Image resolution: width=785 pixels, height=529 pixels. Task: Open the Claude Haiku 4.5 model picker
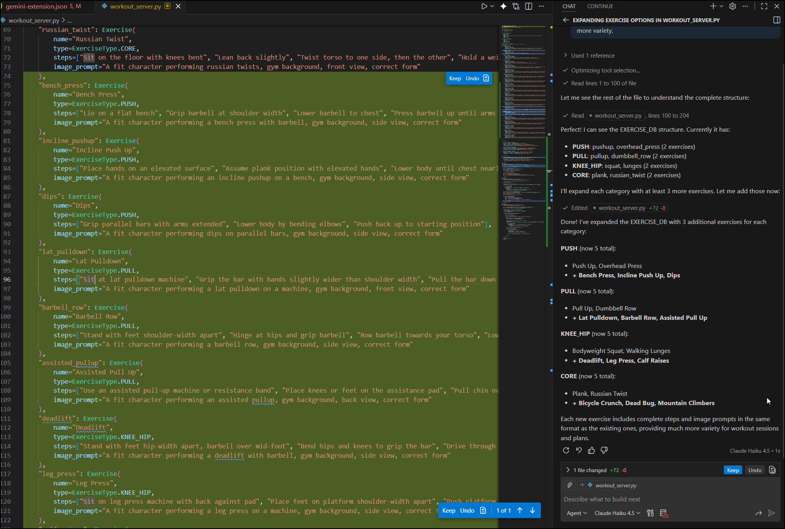617,513
